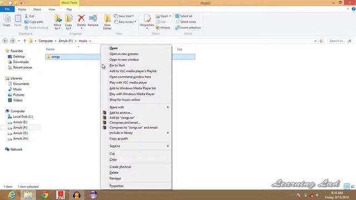Choose Copy as path
Viewport: 356px width, 200px height.
(136, 138)
